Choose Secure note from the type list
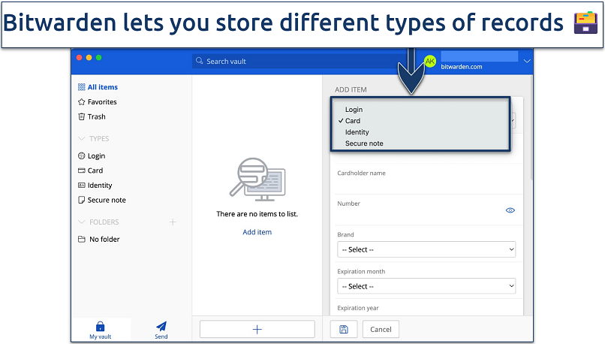This screenshot has height=344, width=605. point(364,143)
